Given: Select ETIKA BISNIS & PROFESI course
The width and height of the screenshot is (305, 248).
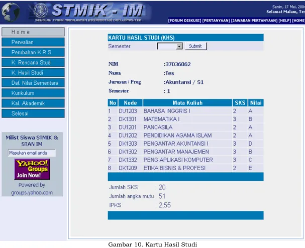Looking at the screenshot, I should coord(174,168).
